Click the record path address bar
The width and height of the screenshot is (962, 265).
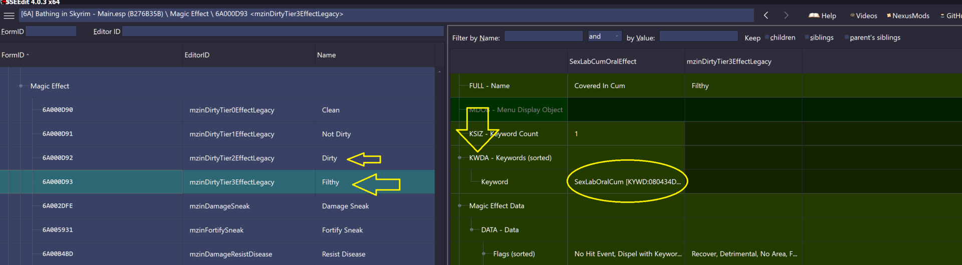click(x=386, y=15)
